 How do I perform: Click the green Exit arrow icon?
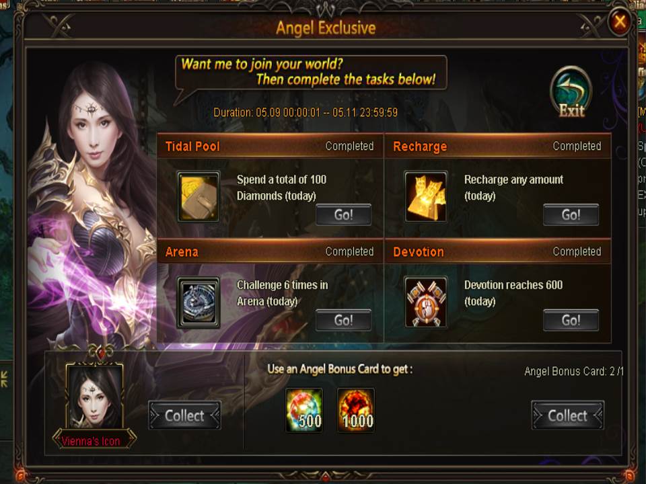coord(571,93)
